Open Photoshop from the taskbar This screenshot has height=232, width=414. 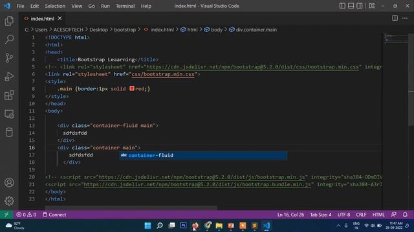pyautogui.click(x=184, y=226)
